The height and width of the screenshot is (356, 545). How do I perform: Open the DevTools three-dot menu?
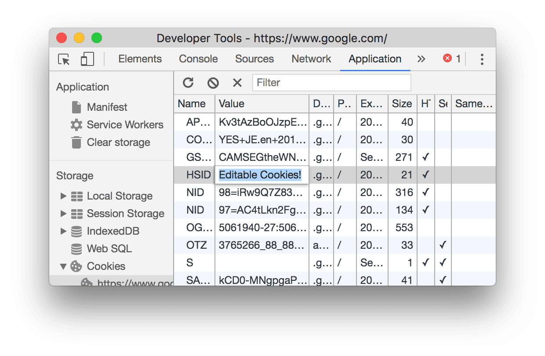coord(482,59)
